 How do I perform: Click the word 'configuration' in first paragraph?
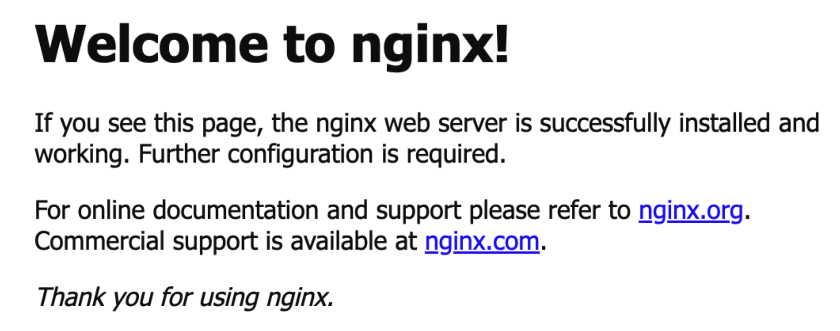click(x=300, y=155)
